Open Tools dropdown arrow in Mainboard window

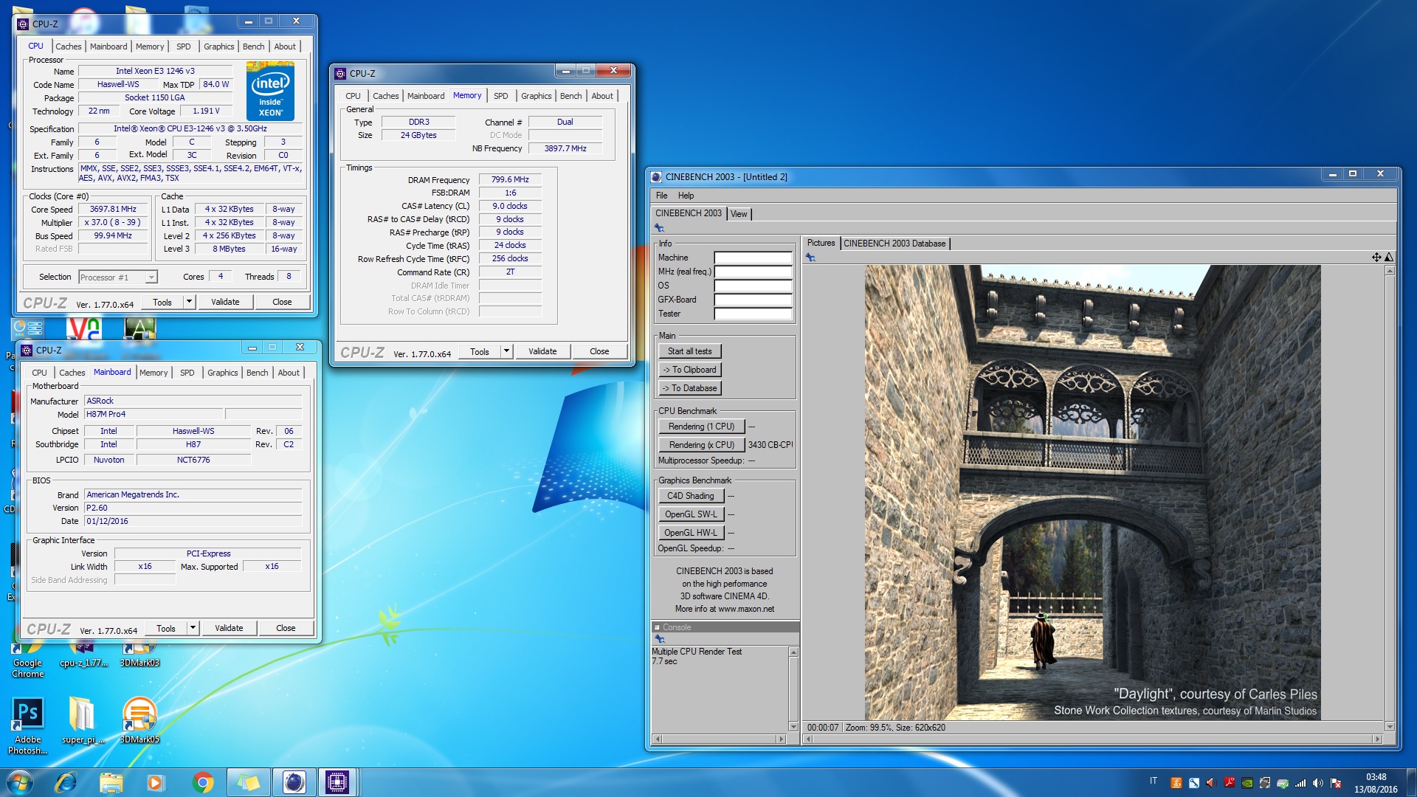coord(193,628)
